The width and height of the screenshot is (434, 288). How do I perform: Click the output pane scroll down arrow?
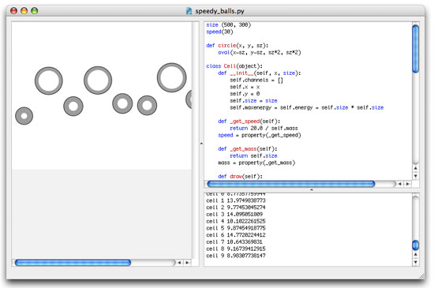415,262
